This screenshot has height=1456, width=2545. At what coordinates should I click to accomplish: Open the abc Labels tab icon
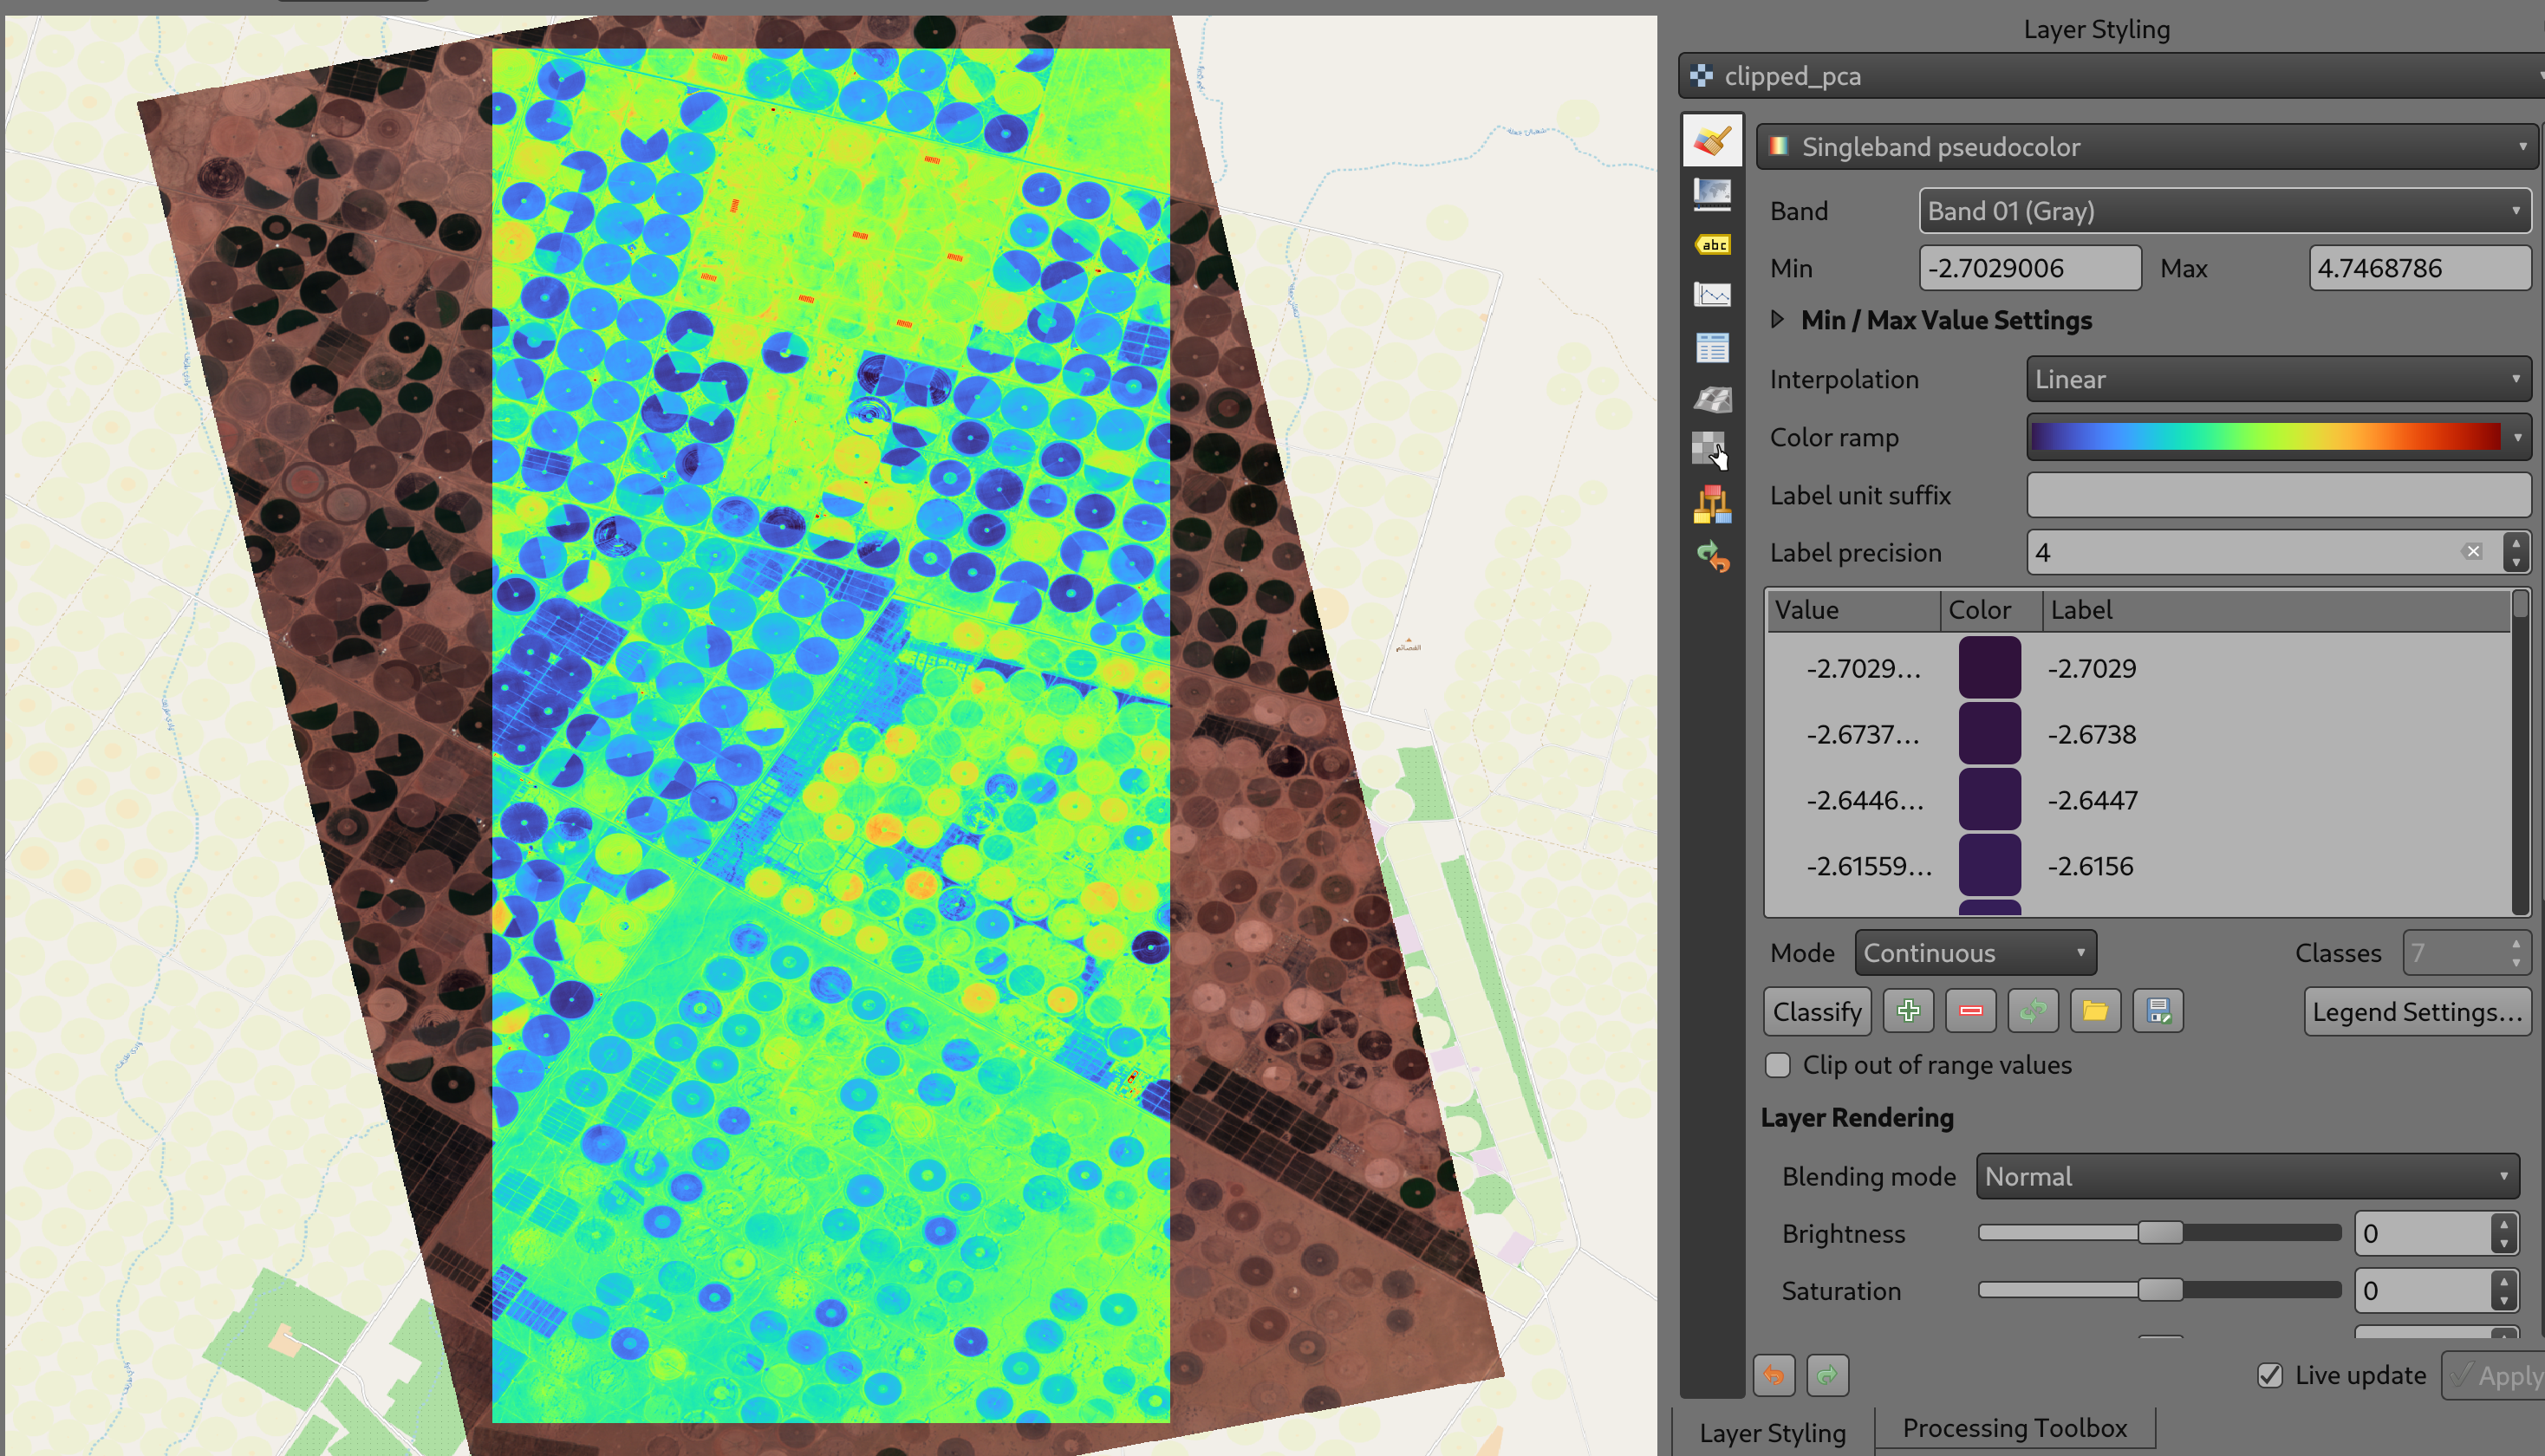click(x=1712, y=245)
